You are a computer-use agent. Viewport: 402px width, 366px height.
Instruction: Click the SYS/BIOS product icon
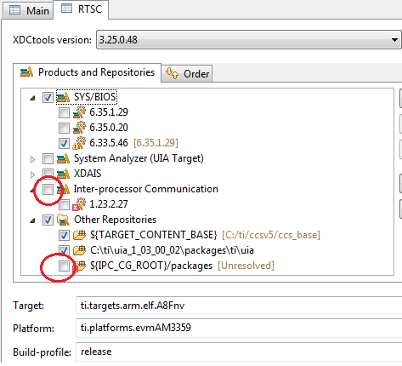point(63,97)
